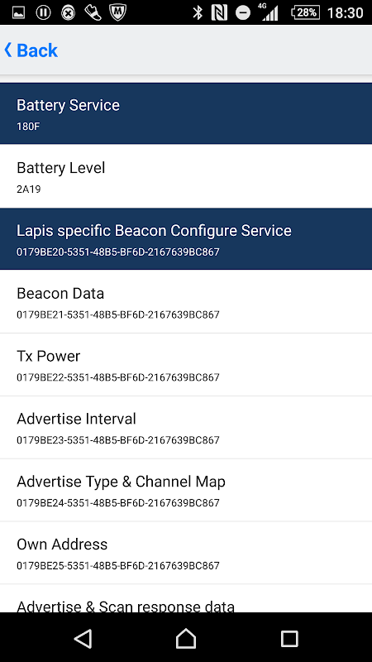Image resolution: width=372 pixels, height=662 pixels.
Task: Tap the pause notification icon
Action: pyautogui.click(x=43, y=12)
